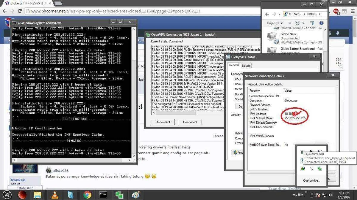This screenshot has width=357, height=200.
Task: Click the blue document taskbar icon
Action: click(70, 195)
